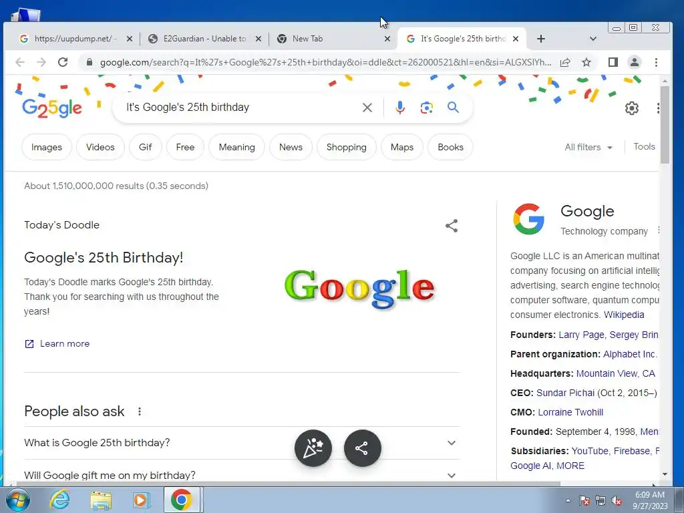Filter results by Shopping
Viewport: 684px width, 513px height.
click(347, 147)
